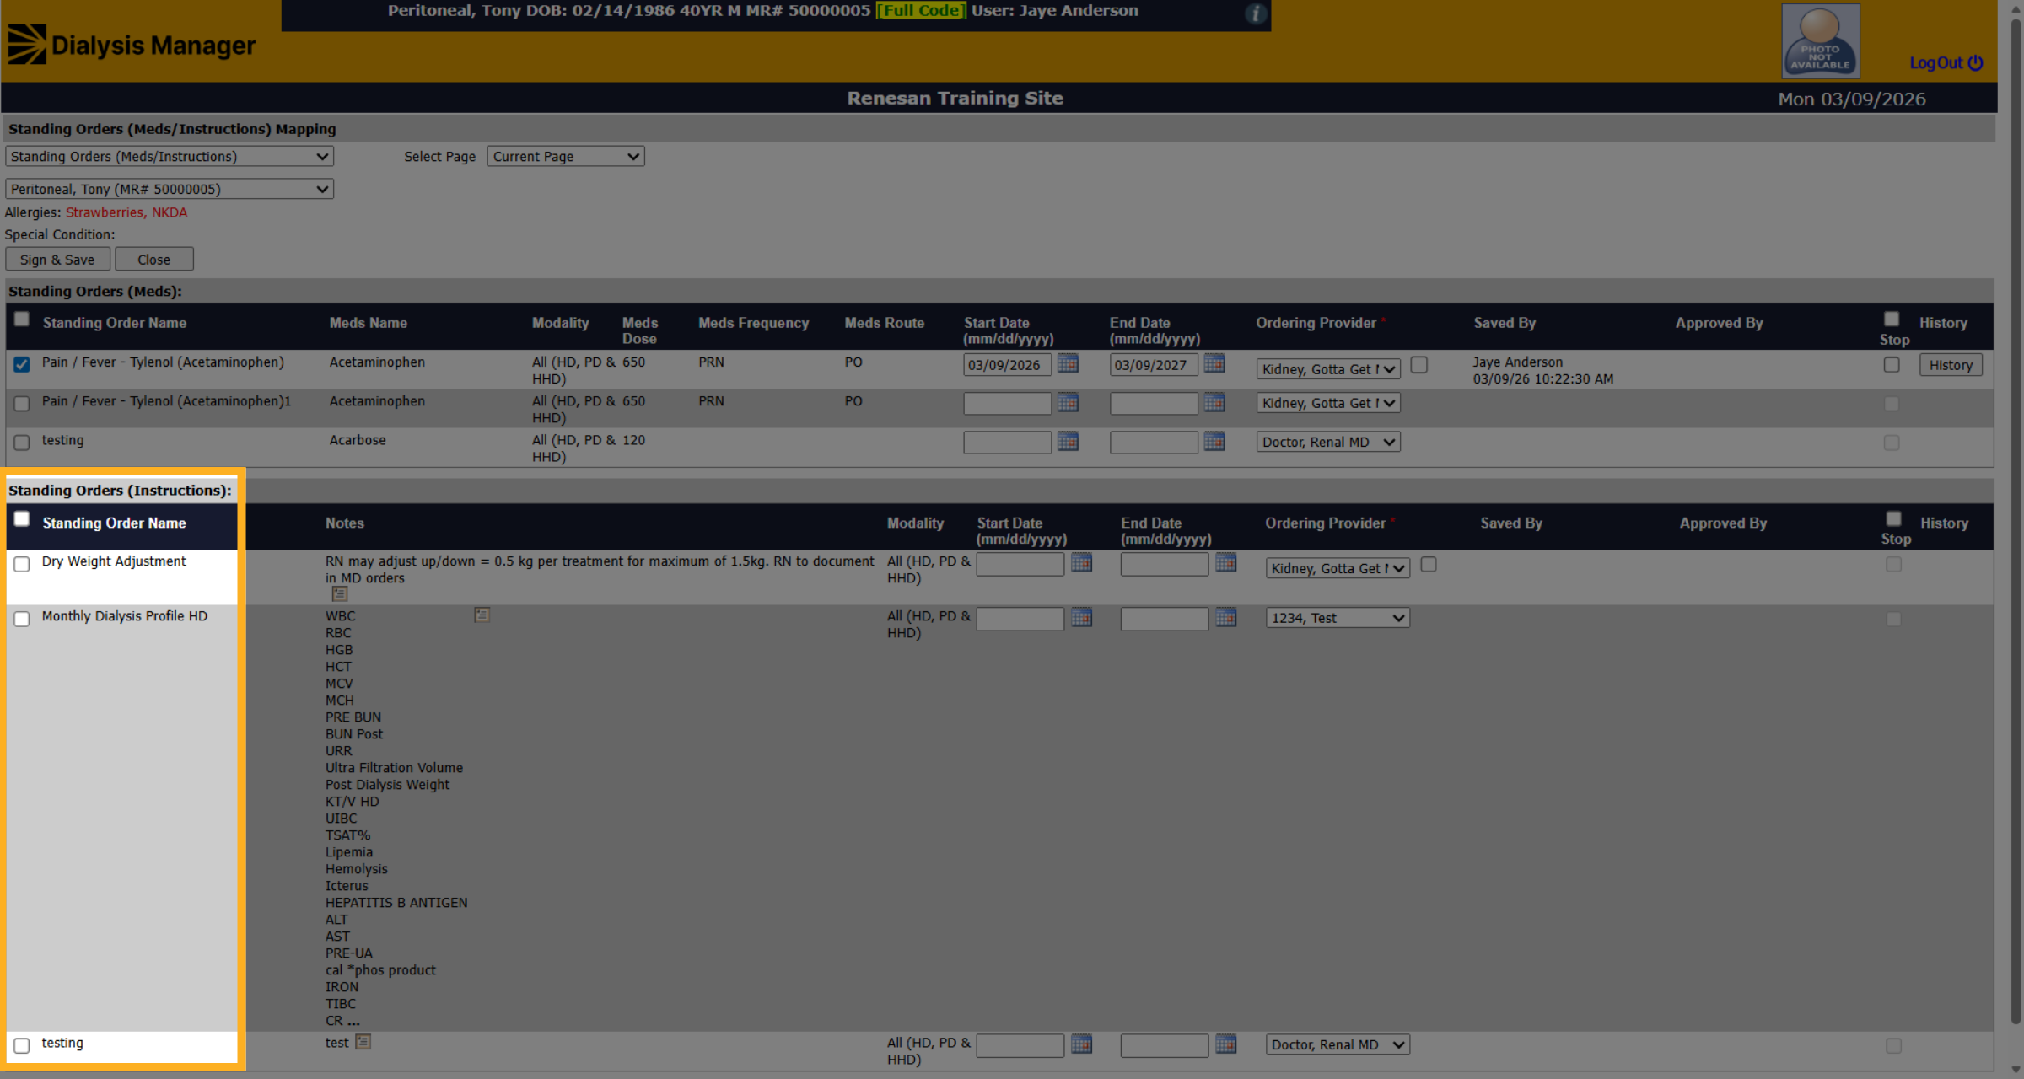
Task: Click the patient info icon in header
Action: tap(1256, 13)
